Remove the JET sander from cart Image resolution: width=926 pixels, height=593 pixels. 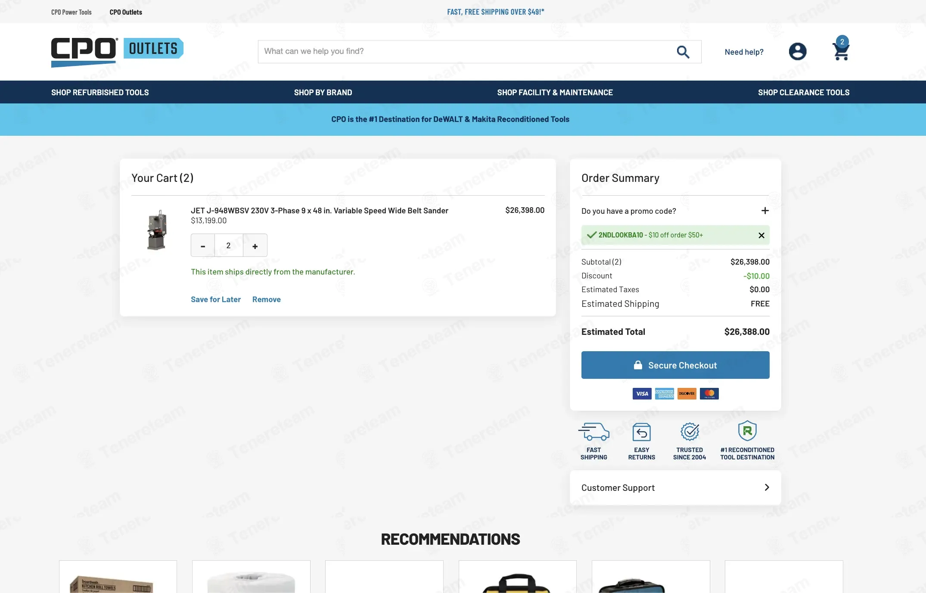267,300
